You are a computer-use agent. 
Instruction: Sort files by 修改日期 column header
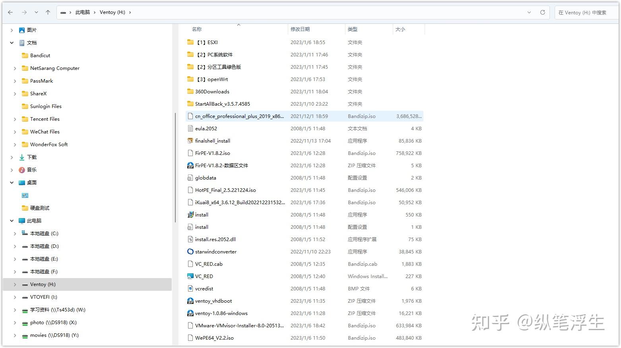click(x=300, y=29)
